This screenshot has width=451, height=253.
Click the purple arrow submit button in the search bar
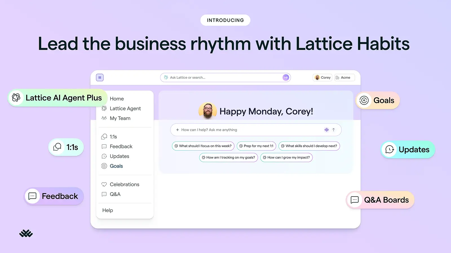[x=286, y=78]
